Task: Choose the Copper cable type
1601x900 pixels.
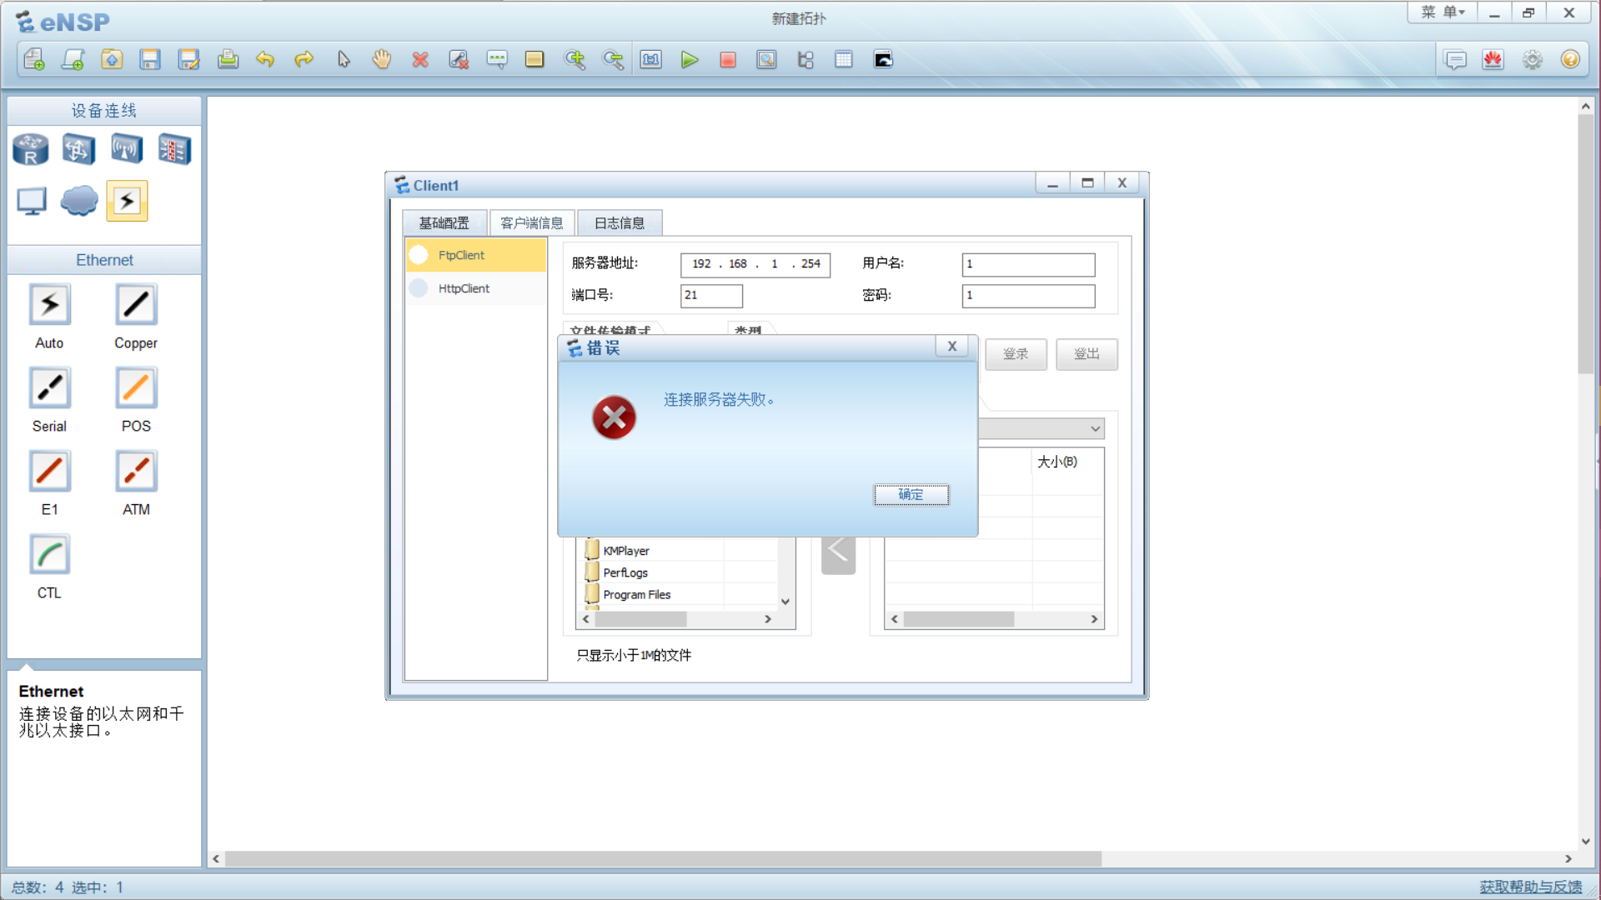Action: (136, 306)
